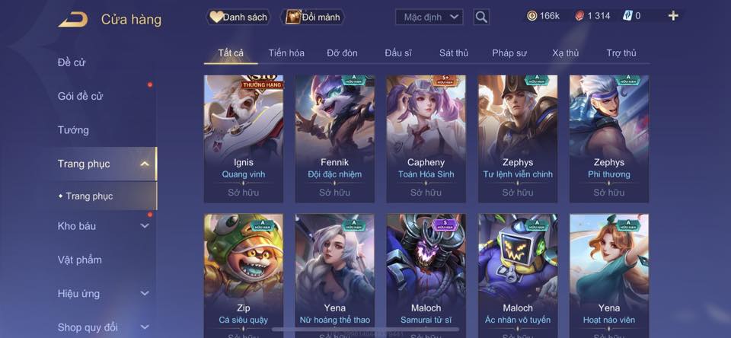Select the Capheny Toán Hóa Sinh skin card
731x338 pixels.
tap(426, 139)
